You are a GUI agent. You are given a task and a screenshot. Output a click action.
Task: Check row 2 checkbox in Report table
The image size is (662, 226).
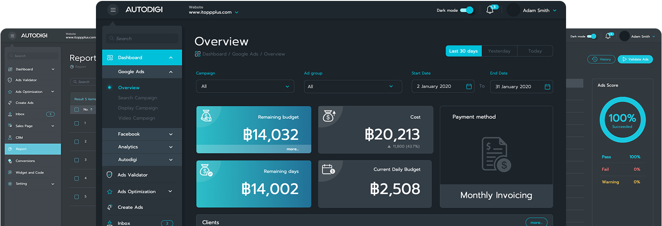(x=77, y=142)
